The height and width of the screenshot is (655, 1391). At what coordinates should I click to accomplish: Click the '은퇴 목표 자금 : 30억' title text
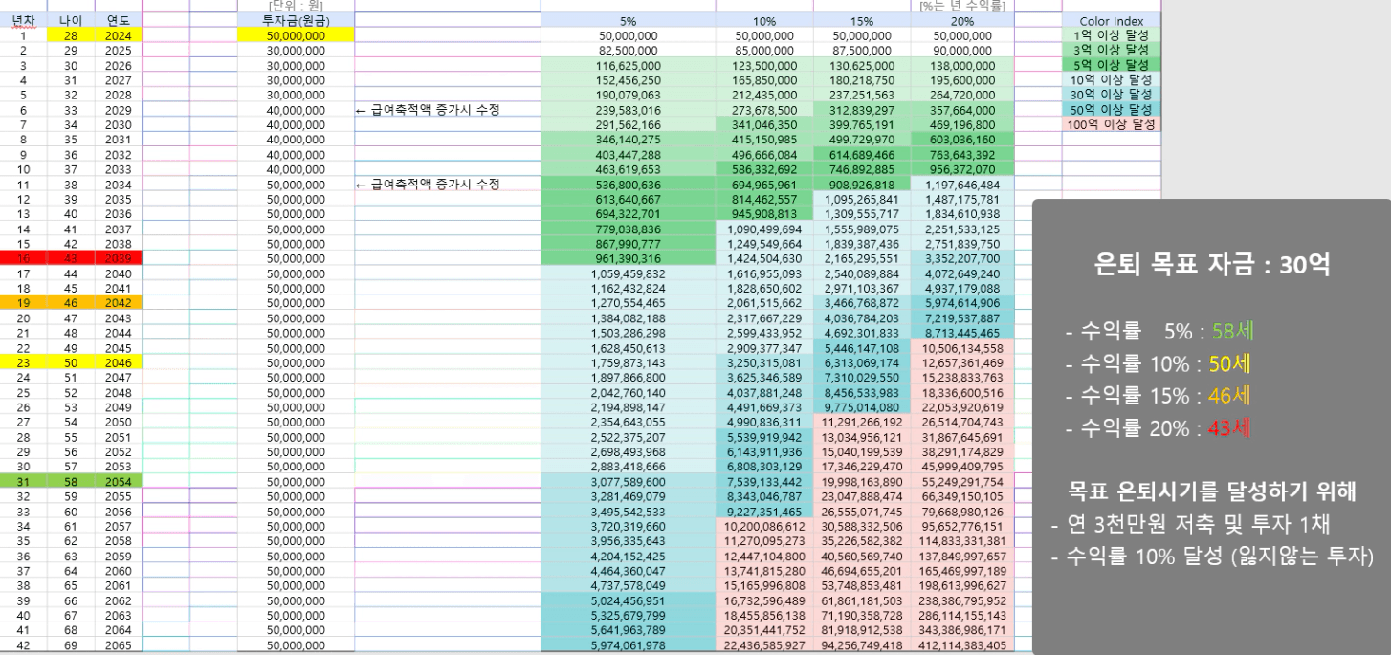(1211, 267)
